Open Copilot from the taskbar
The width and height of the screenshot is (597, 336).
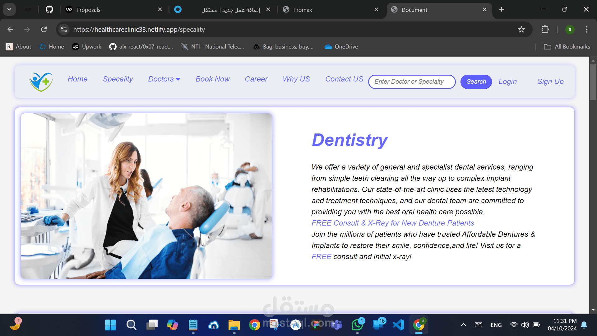pos(172,325)
